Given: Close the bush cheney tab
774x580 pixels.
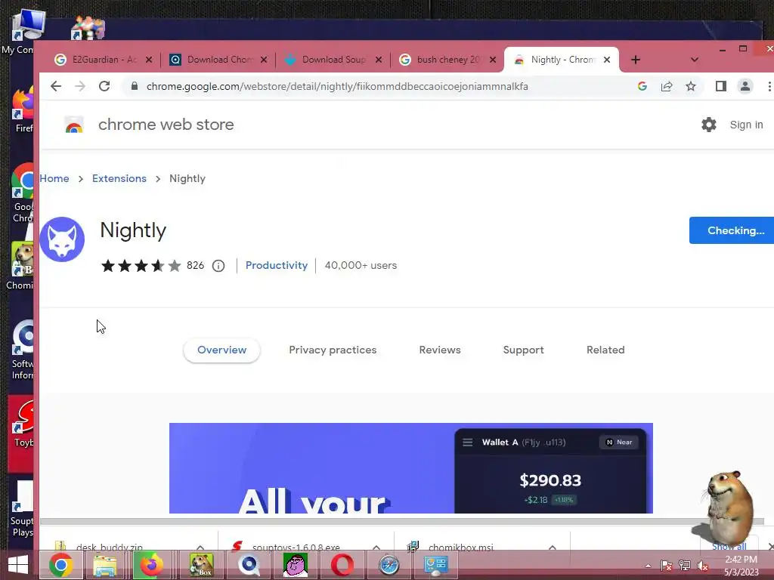Looking at the screenshot, I should (493, 60).
